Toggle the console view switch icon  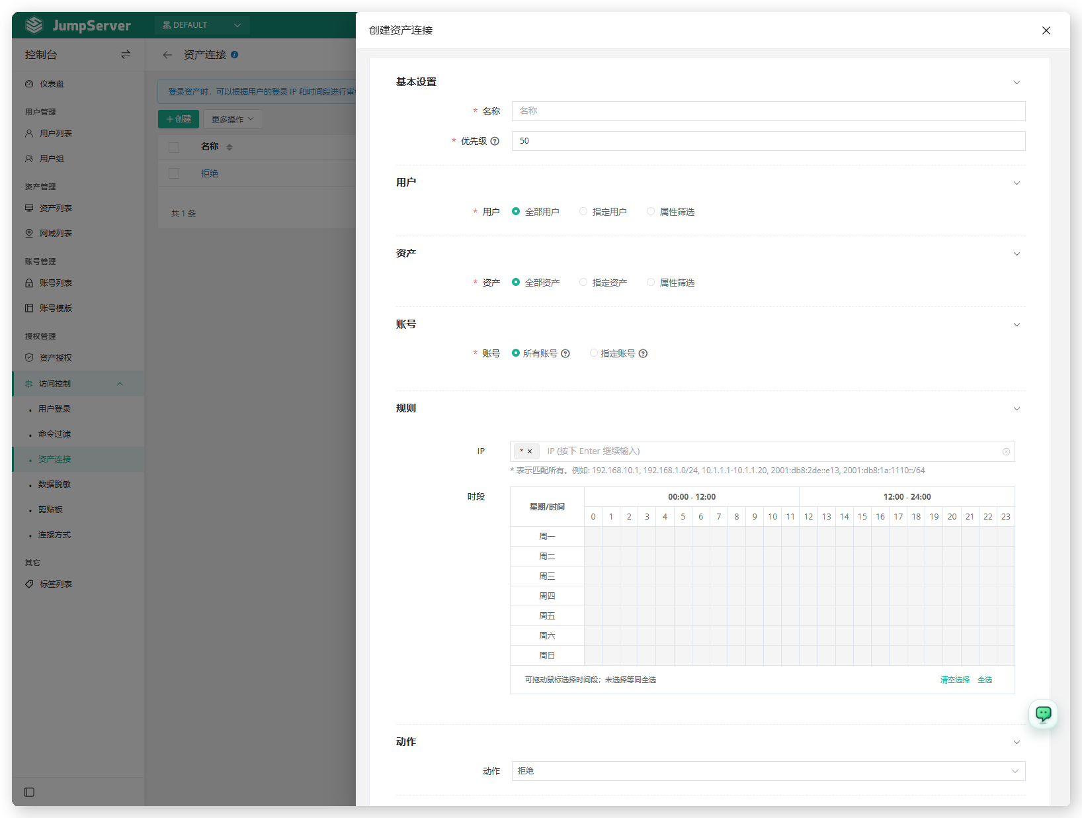click(126, 54)
